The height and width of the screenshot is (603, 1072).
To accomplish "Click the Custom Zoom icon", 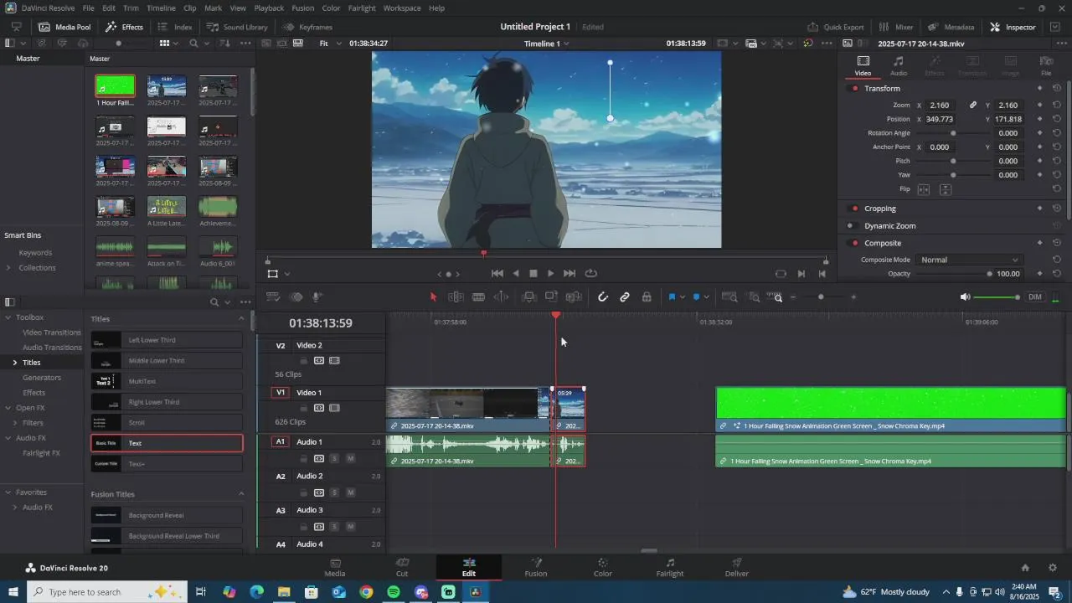I will tap(776, 297).
